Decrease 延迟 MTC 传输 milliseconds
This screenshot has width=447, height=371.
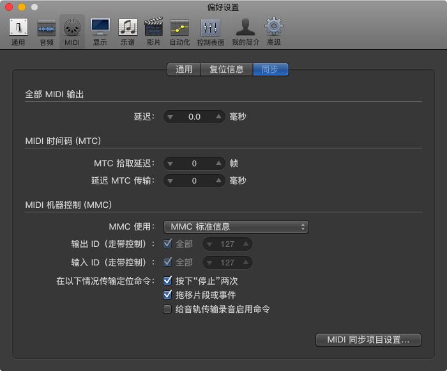pos(170,181)
